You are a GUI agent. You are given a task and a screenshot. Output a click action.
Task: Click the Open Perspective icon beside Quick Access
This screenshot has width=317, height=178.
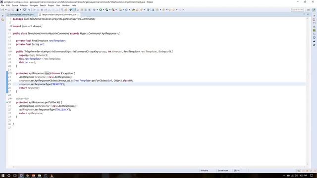click(309, 10)
